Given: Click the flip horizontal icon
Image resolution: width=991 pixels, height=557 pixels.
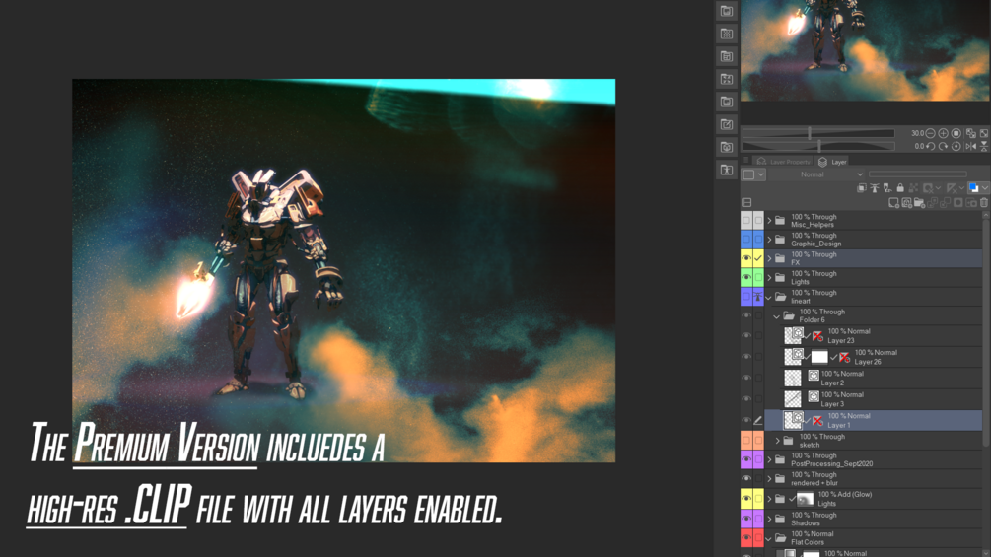Looking at the screenshot, I should click(970, 147).
